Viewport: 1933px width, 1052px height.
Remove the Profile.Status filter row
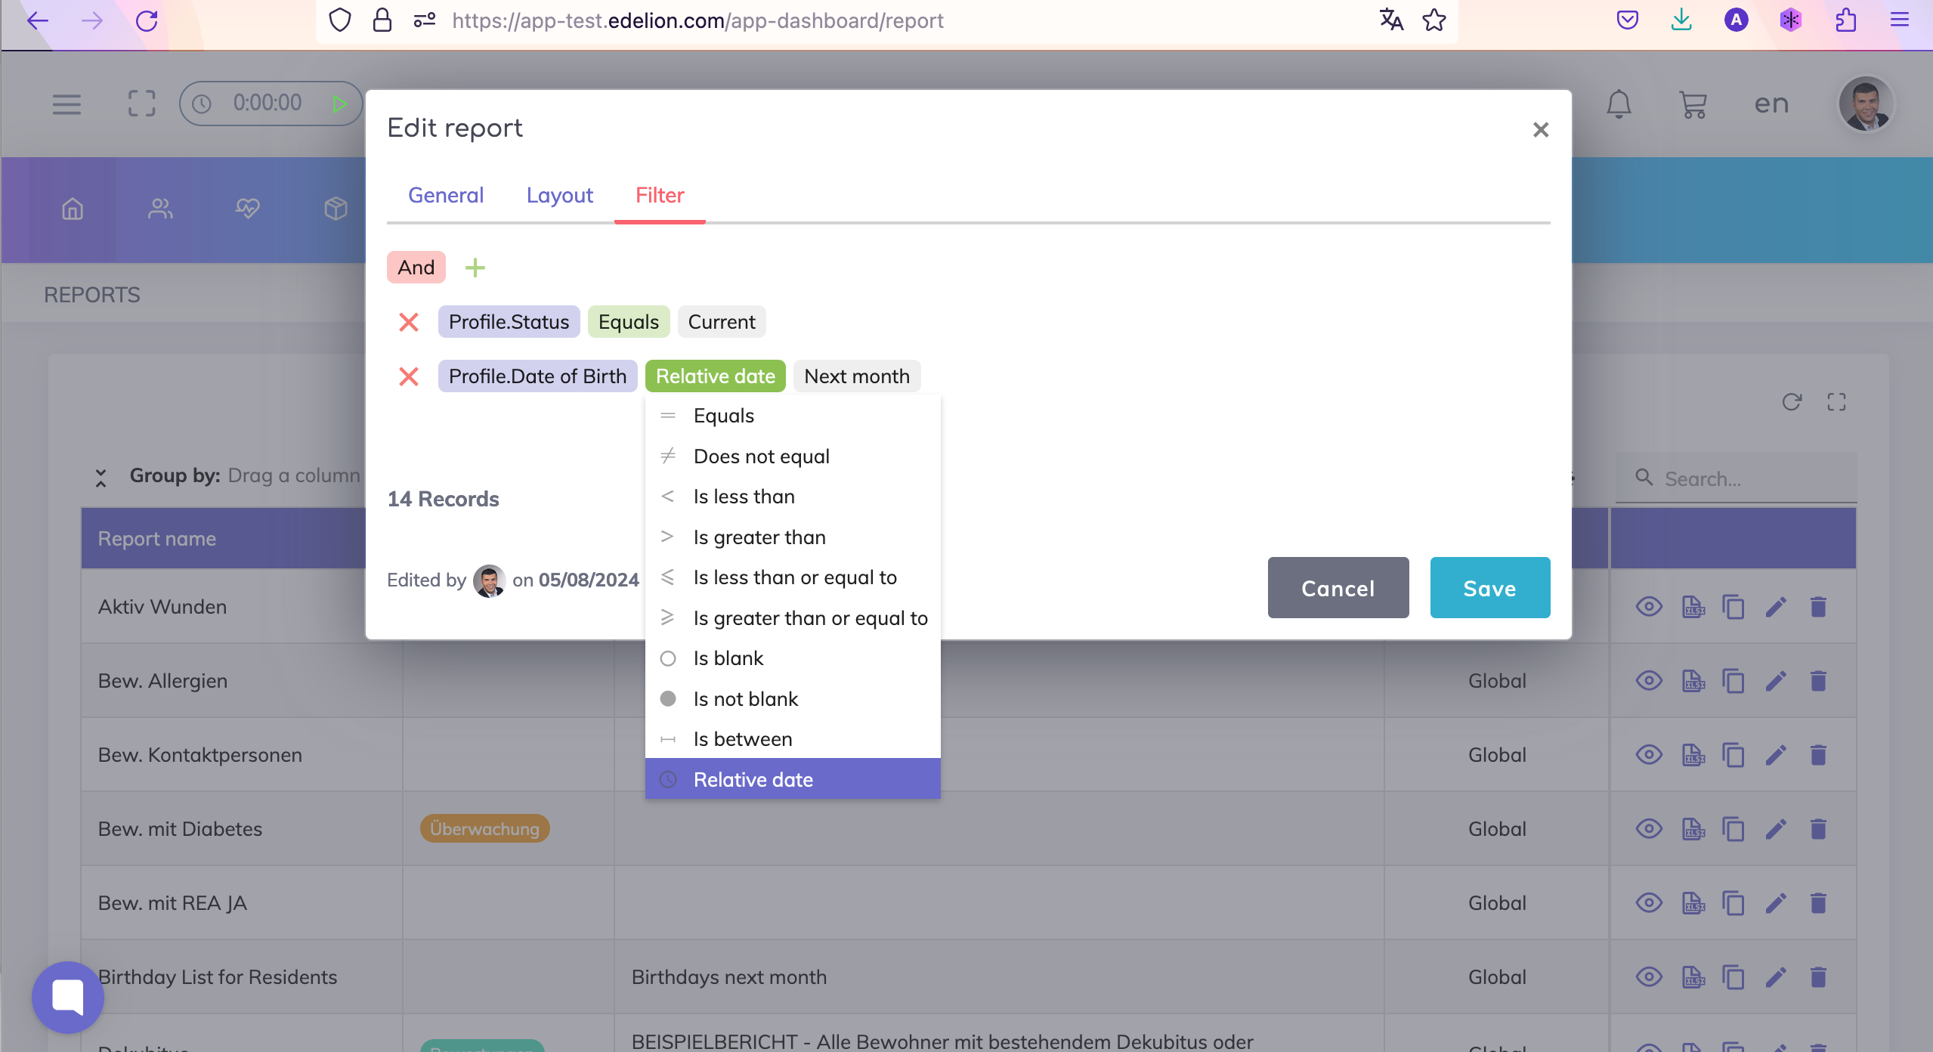(409, 322)
